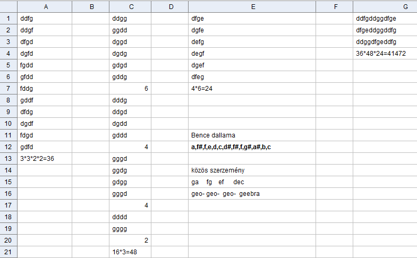Click cell 'ddfgddggdfge' in column G

coord(385,18)
